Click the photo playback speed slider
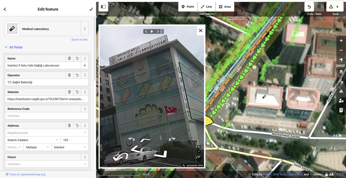 pyautogui.click(x=162, y=31)
